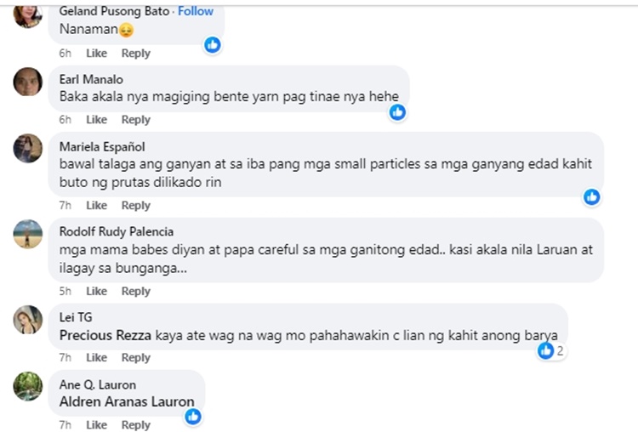Image resolution: width=638 pixels, height=432 pixels.
Task: Open Earl Manalo's profile picture
Action: pos(28,82)
